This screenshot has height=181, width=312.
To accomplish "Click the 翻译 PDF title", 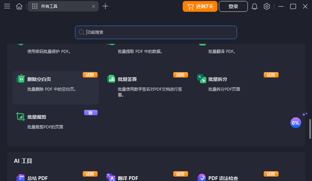I will (128, 178).
